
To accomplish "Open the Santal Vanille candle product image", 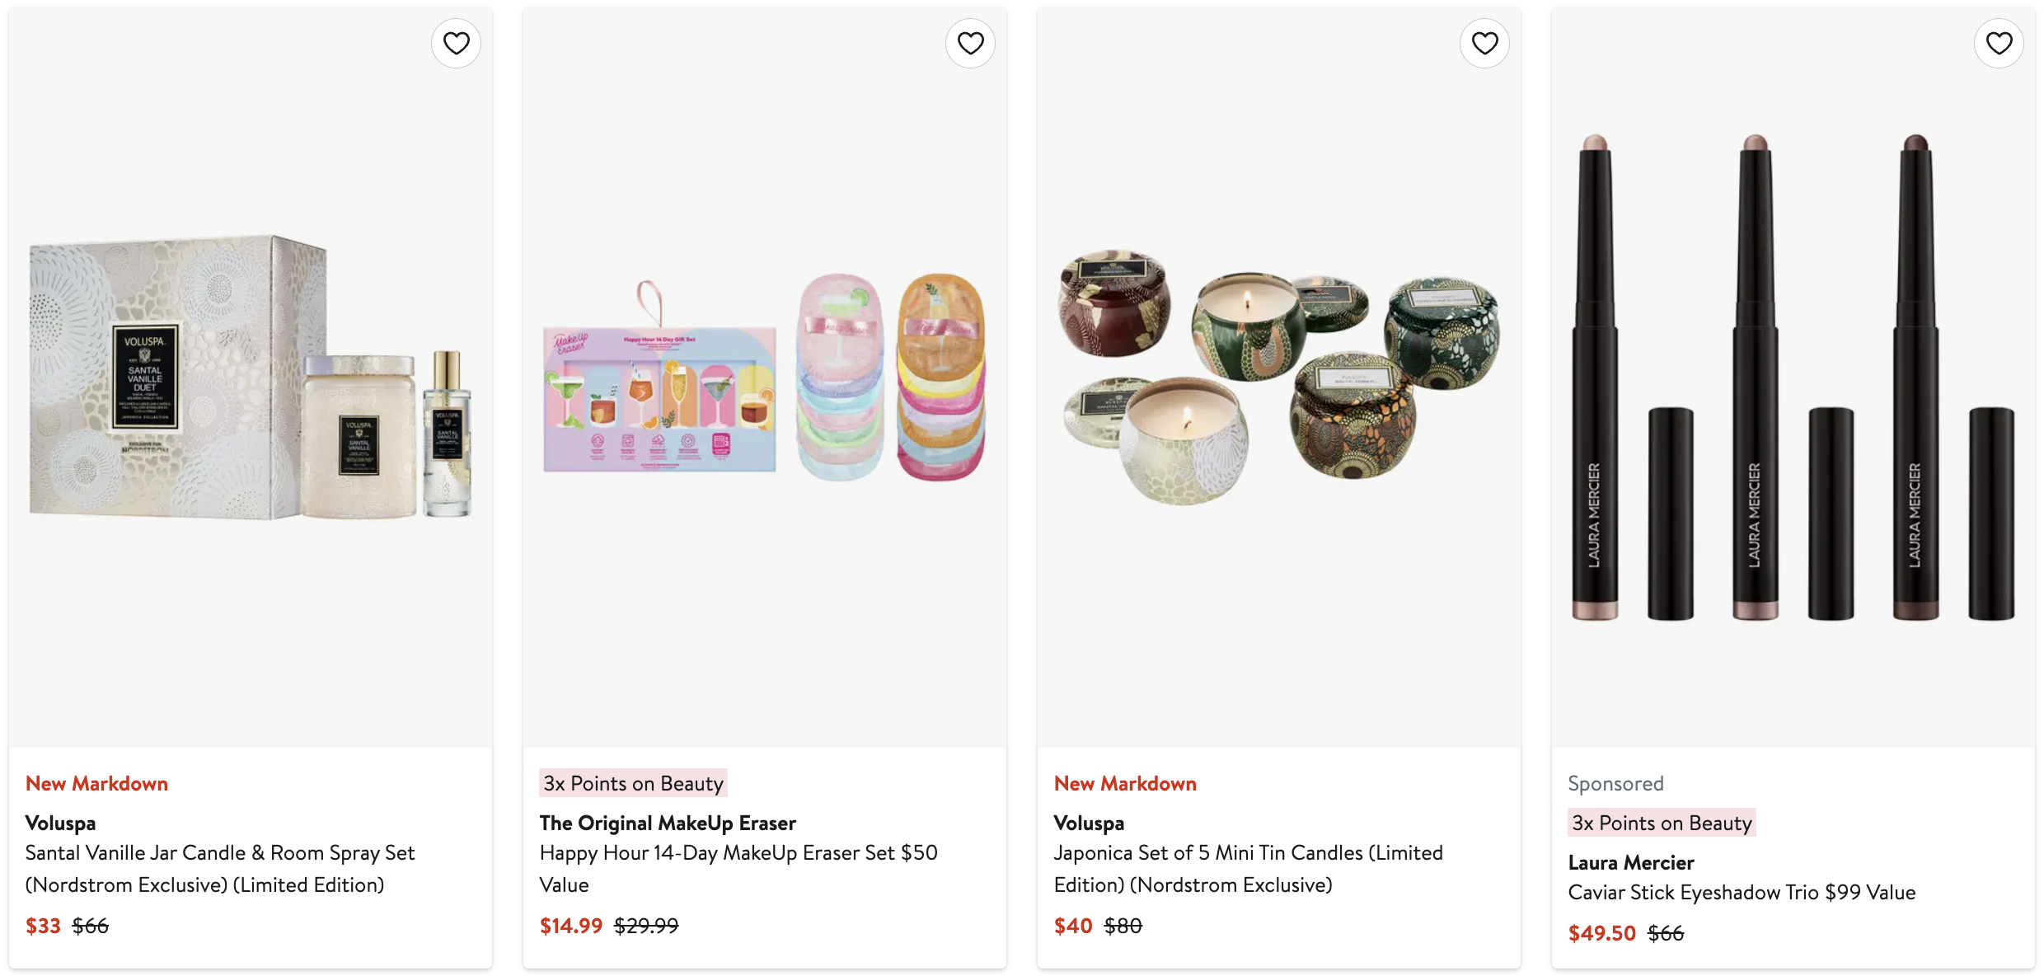I will tap(251, 378).
